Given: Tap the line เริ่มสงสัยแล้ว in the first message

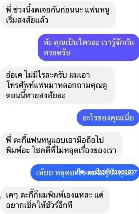Looking at the screenshot, I should (x=27, y=20).
